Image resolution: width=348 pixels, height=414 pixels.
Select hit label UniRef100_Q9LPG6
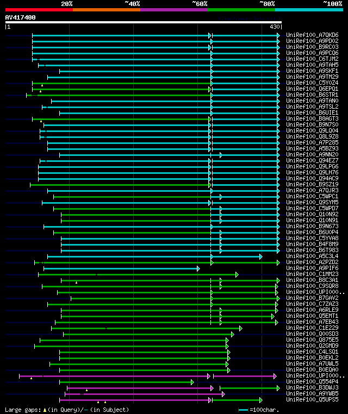(312, 166)
